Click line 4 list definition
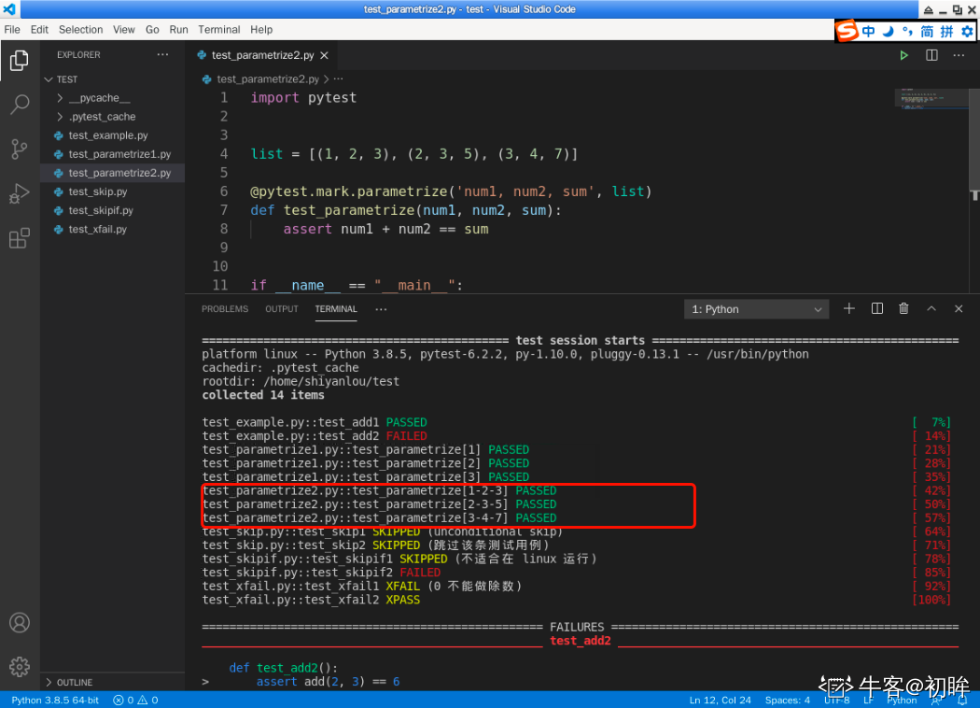This screenshot has width=980, height=708. coord(413,154)
